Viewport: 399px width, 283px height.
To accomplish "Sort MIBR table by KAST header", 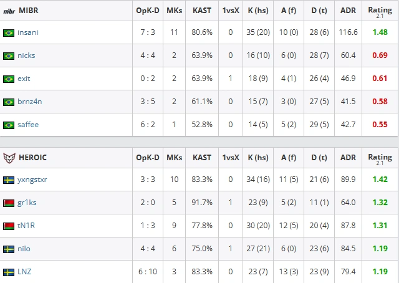I will coord(202,11).
